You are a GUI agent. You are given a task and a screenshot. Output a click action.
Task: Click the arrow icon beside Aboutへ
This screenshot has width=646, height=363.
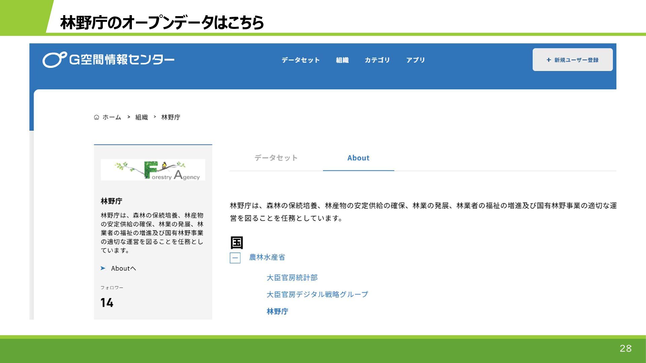pyautogui.click(x=103, y=268)
